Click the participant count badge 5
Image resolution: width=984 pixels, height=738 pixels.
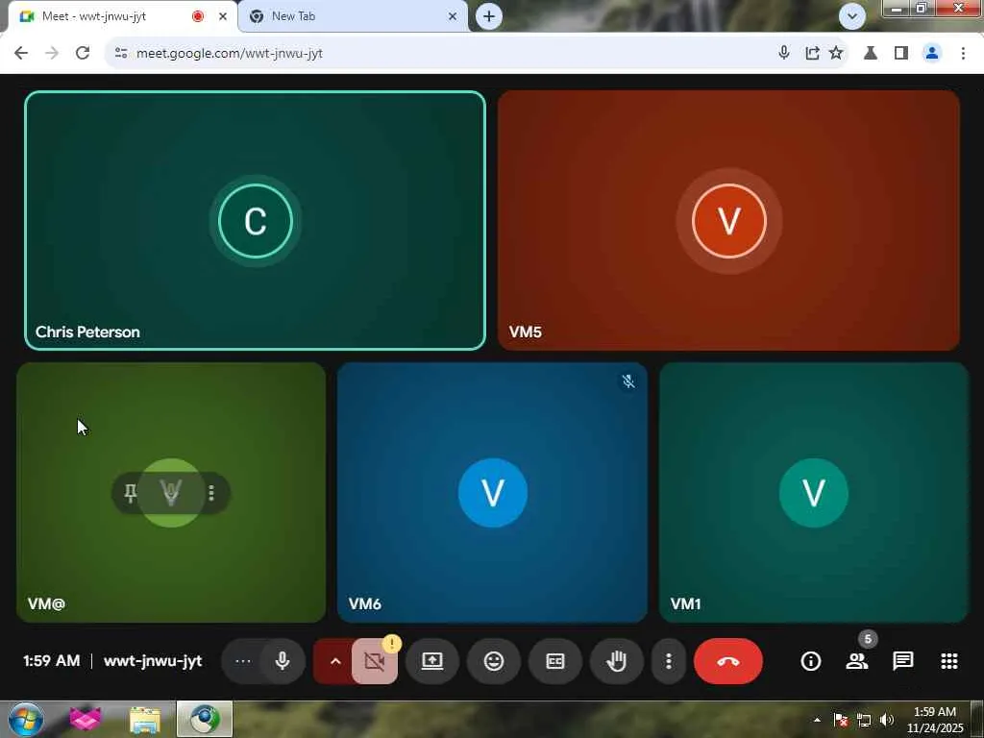[868, 639]
